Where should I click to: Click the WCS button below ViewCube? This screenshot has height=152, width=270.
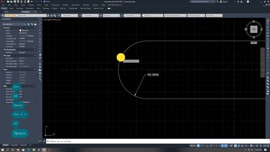click(254, 43)
